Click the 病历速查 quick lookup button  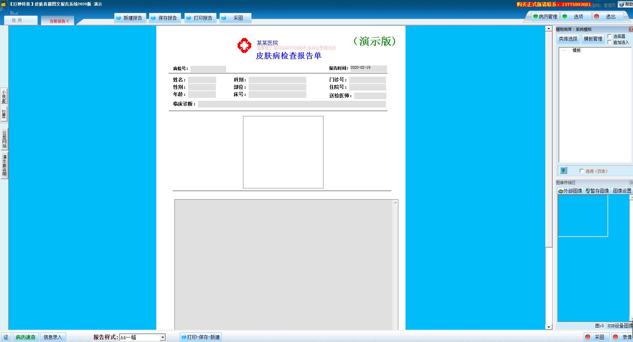pyautogui.click(x=26, y=337)
